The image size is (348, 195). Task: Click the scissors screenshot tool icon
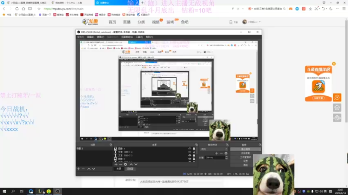[x=317, y=9]
